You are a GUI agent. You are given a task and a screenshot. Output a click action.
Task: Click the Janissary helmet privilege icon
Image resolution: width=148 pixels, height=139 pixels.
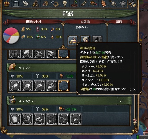[x=76, y=119]
